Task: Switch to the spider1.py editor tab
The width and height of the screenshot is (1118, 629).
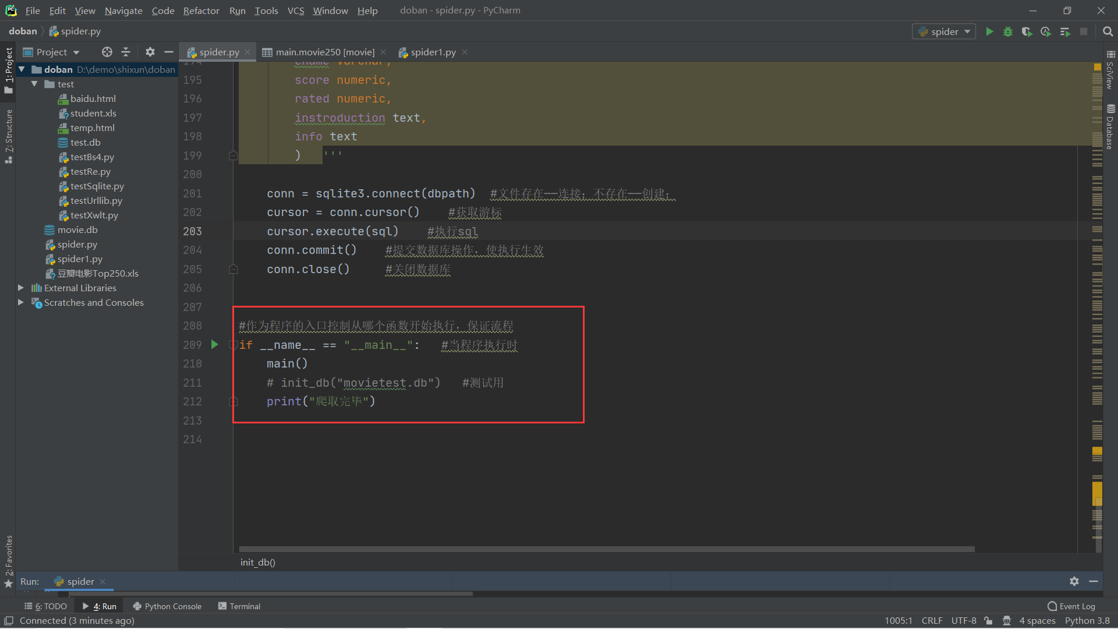Action: [433, 52]
